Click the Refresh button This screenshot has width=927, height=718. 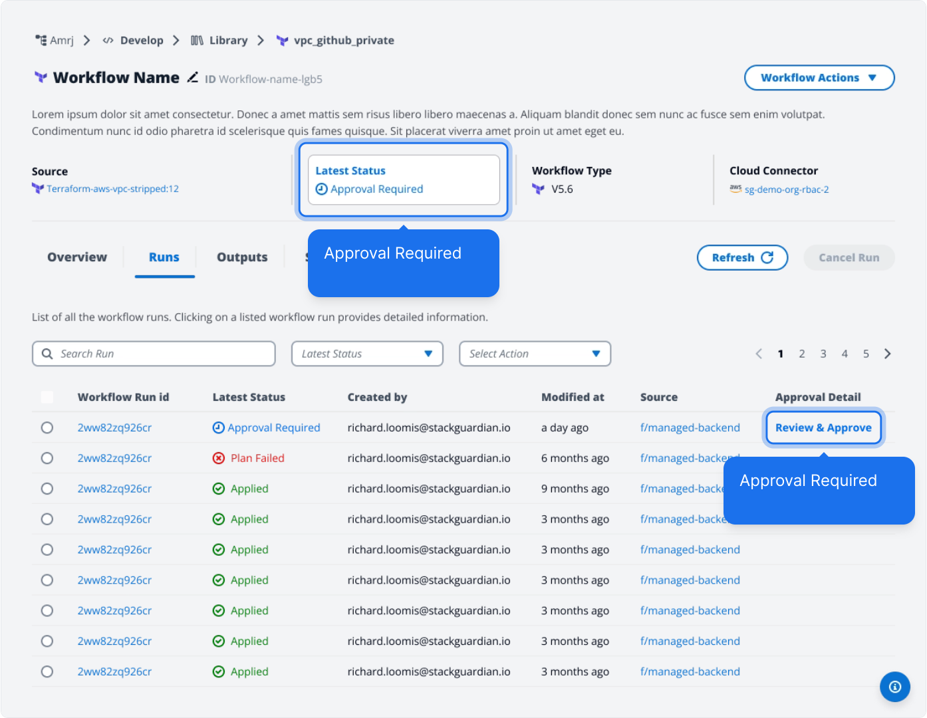[742, 257]
